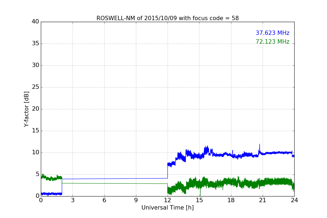Click the y-axis tick label '20'
This screenshot has height=218, width=327.
pos(35,109)
